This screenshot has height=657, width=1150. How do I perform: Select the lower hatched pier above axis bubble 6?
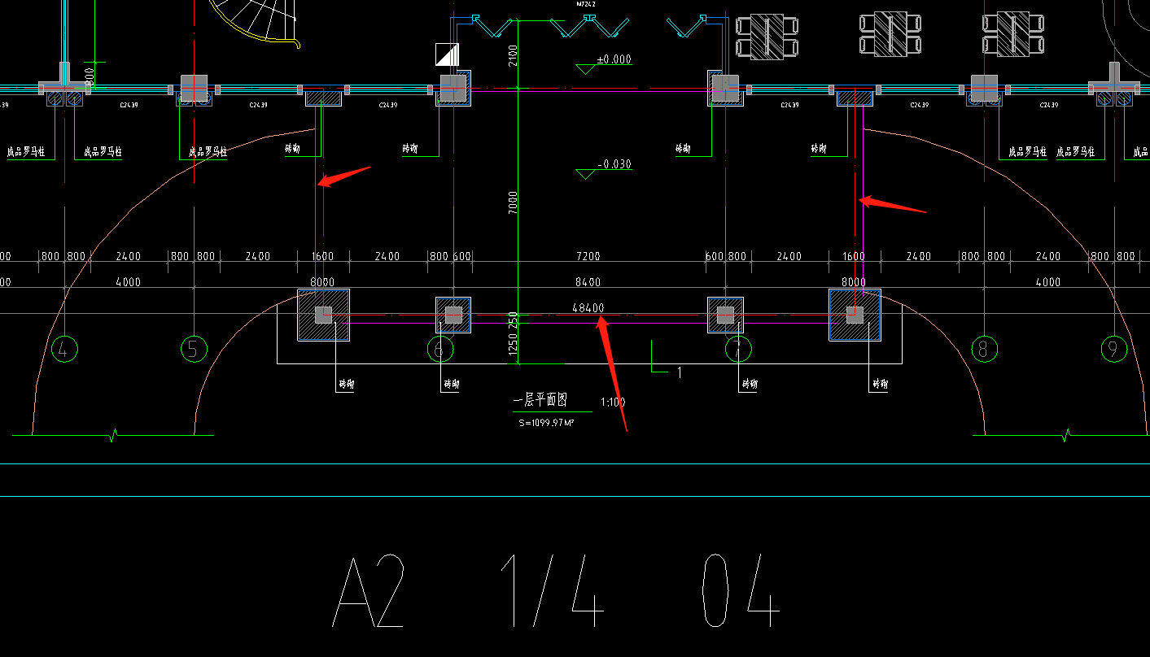pyautogui.click(x=453, y=315)
